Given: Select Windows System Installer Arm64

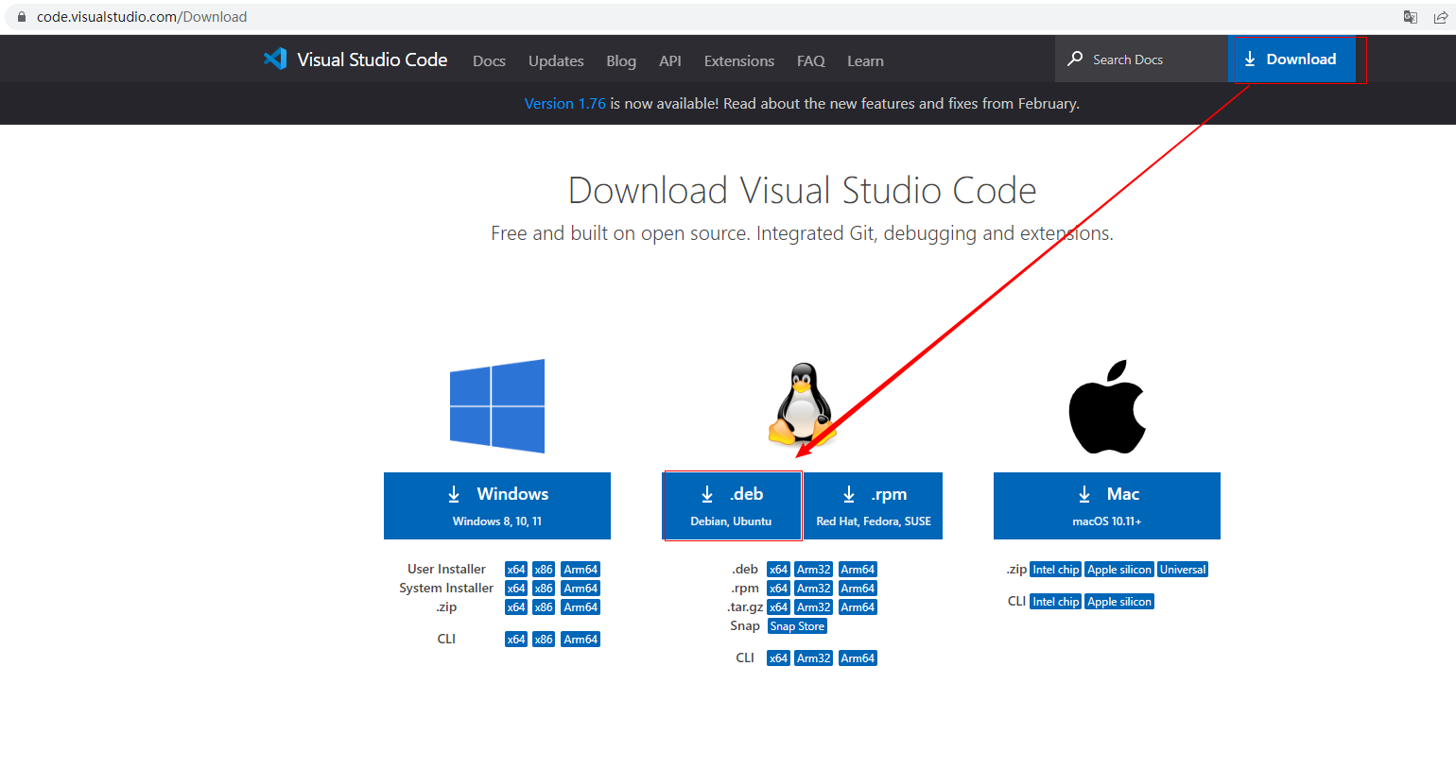Looking at the screenshot, I should 581,589.
